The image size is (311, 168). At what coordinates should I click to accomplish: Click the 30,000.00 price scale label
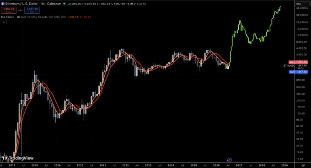(x=302, y=15)
